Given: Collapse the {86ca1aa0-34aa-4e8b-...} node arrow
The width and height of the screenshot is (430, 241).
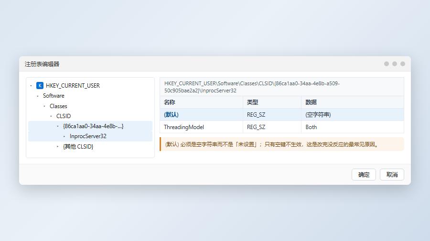Looking at the screenshot, I should tap(58, 126).
